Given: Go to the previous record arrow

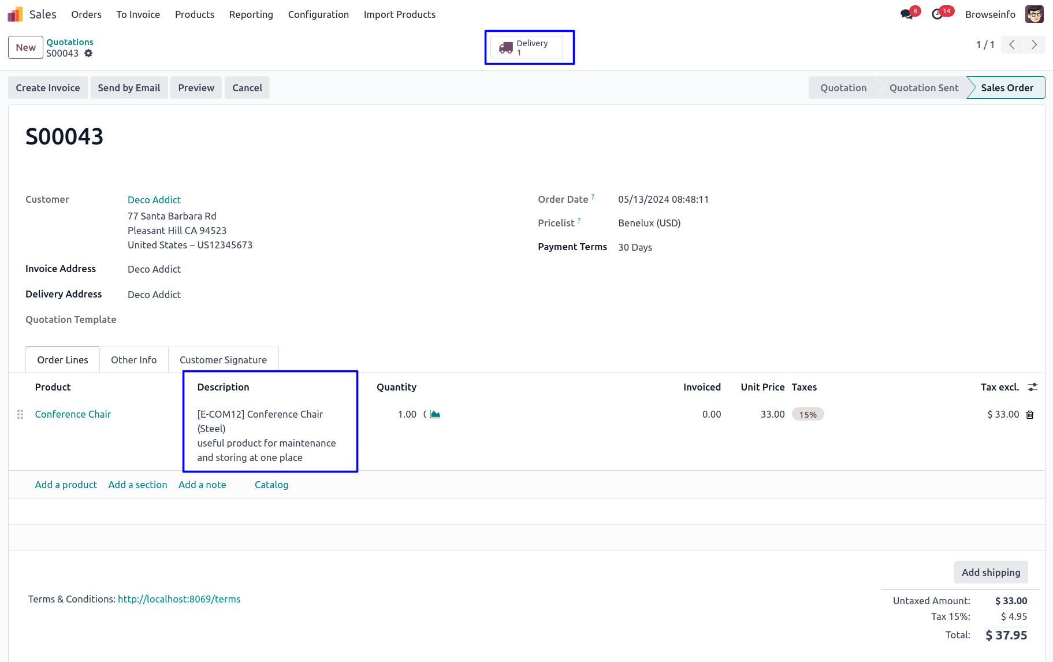Looking at the screenshot, I should tap(1012, 44).
